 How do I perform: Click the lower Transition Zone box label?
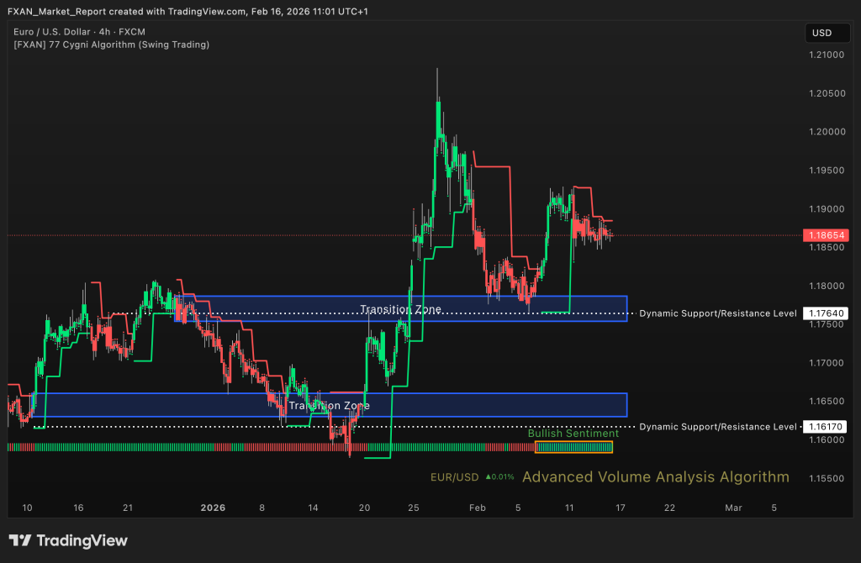[x=329, y=405]
